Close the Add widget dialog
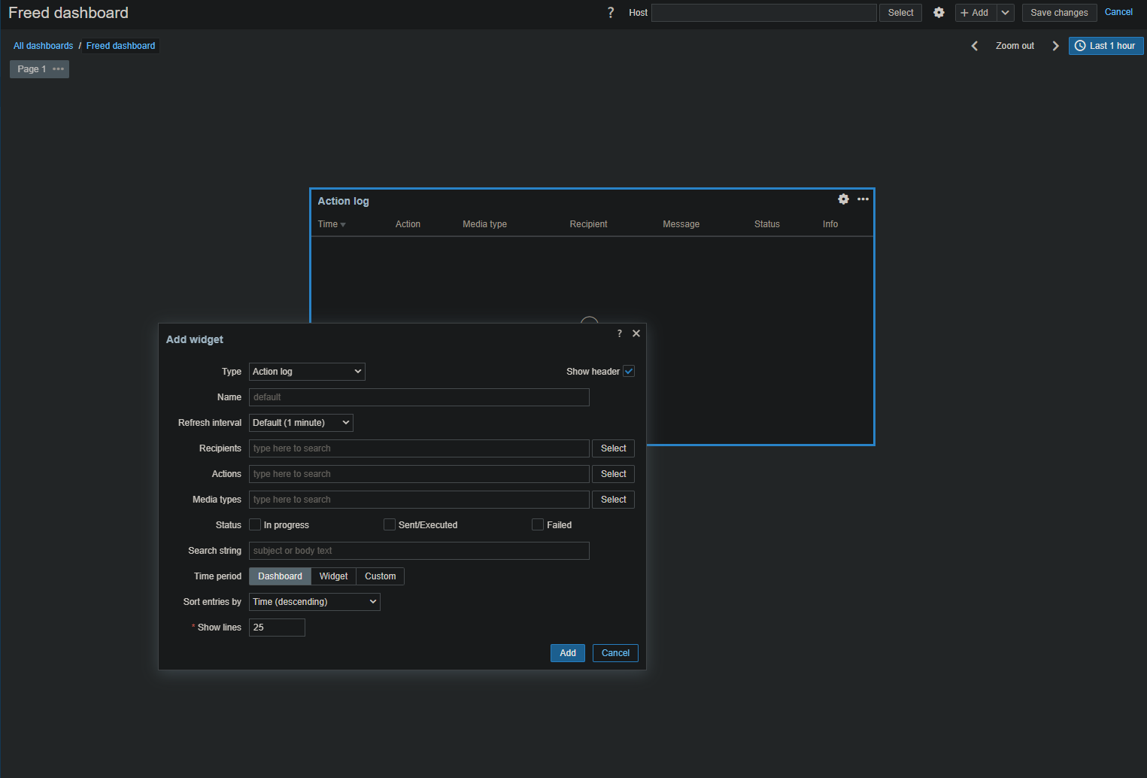 point(636,333)
